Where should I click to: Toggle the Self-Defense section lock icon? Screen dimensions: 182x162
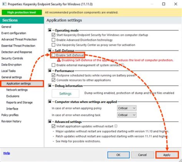pyautogui.click(x=50, y=50)
